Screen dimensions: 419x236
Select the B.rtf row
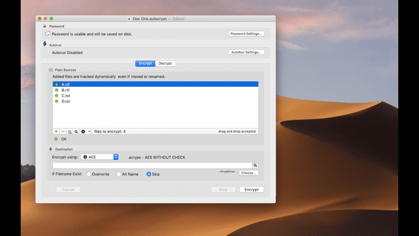(x=156, y=90)
